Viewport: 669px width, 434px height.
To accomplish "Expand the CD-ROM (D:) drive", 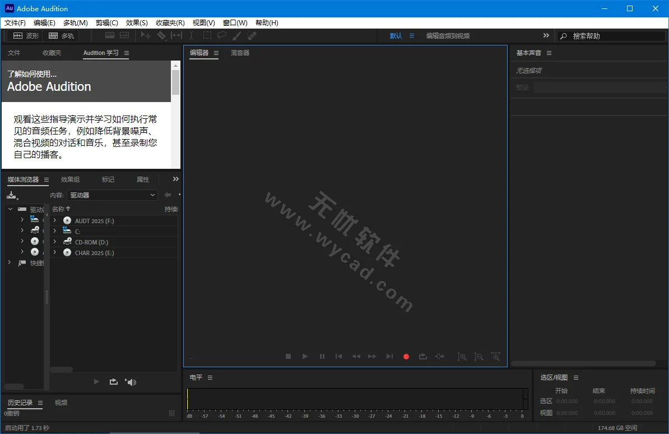I will (54, 242).
